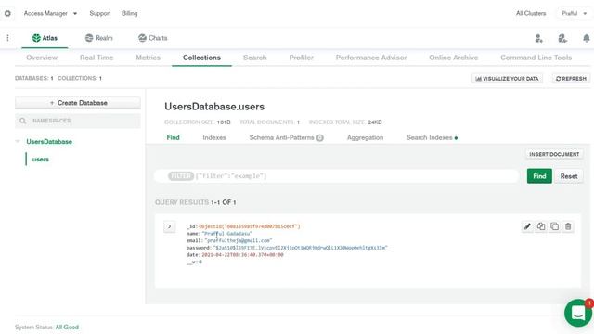The image size is (594, 334).
Task: Click the name field value "Prafful Gadadasu"
Action: tap(226, 234)
